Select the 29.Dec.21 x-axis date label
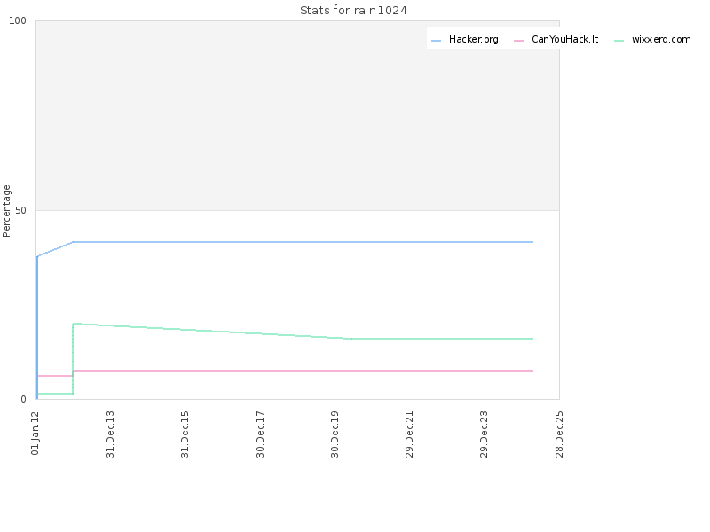The height and width of the screenshot is (532, 710). click(410, 434)
